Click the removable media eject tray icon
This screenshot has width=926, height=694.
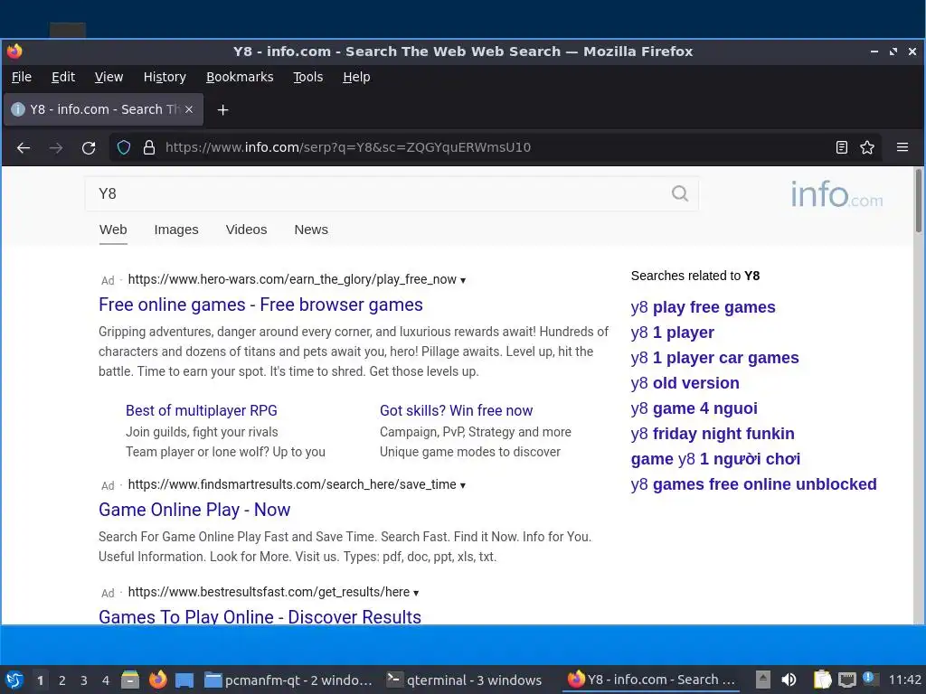[x=763, y=680]
